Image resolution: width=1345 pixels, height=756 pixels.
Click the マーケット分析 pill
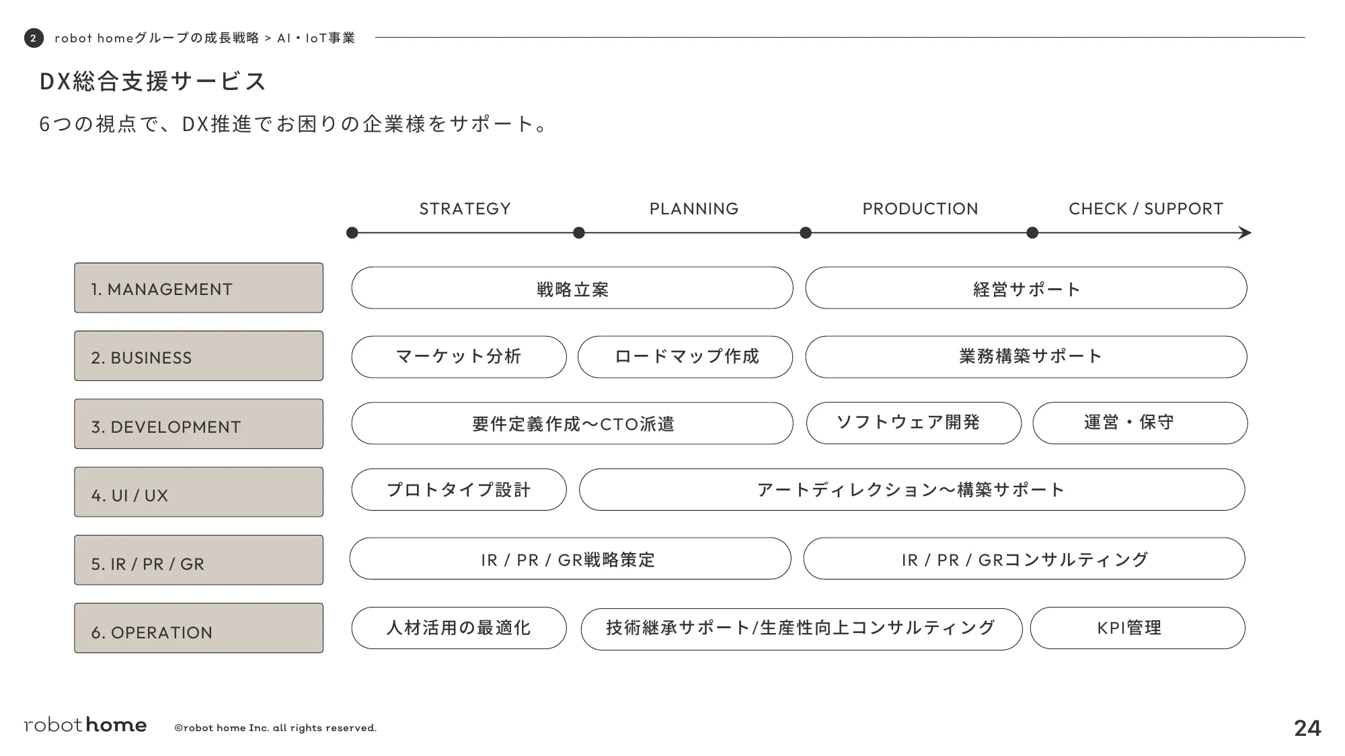[459, 357]
